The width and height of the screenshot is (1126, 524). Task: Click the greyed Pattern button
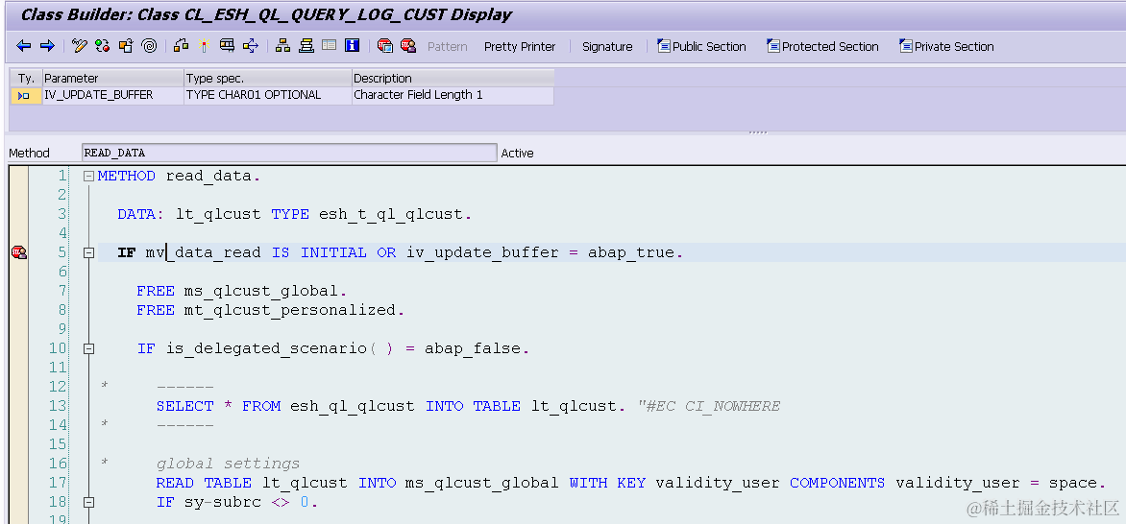pyautogui.click(x=448, y=47)
